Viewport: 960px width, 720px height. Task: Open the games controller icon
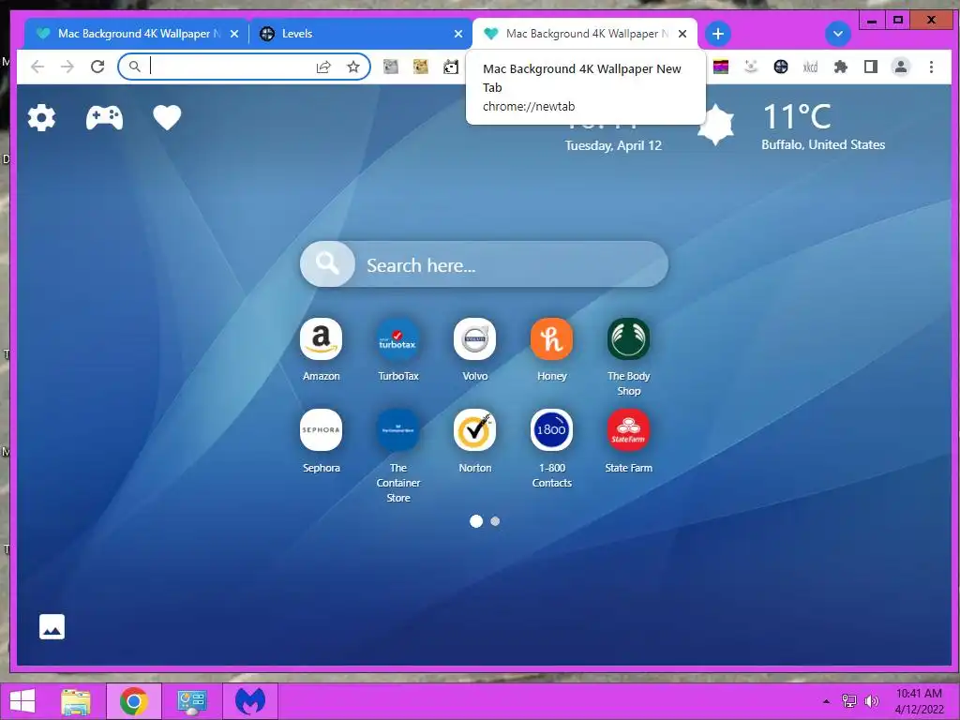coord(104,117)
